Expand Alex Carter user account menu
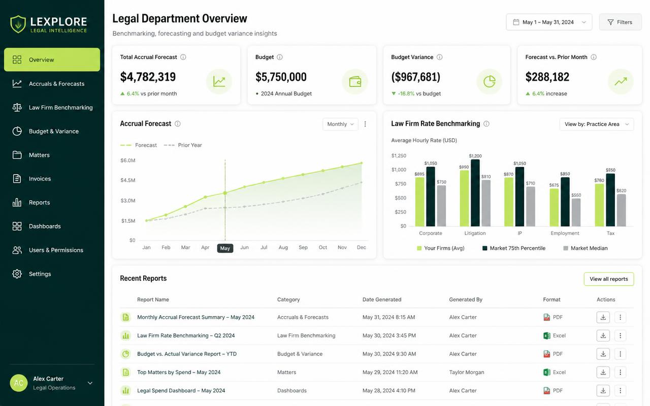 [90, 383]
